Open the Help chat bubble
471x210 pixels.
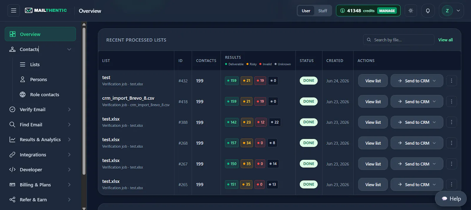click(x=451, y=199)
